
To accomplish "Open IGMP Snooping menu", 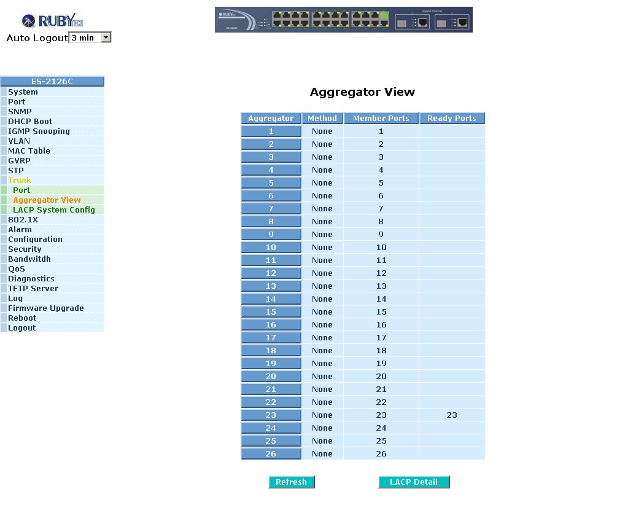I will coord(39,131).
